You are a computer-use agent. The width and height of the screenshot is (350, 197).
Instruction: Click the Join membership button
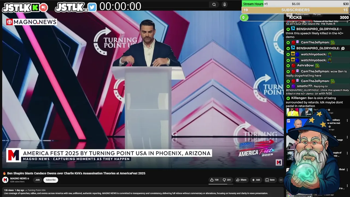[37, 180]
